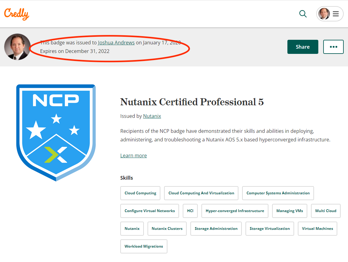
Task: Select Configure Virtual Networks skill tag
Action: [150, 211]
